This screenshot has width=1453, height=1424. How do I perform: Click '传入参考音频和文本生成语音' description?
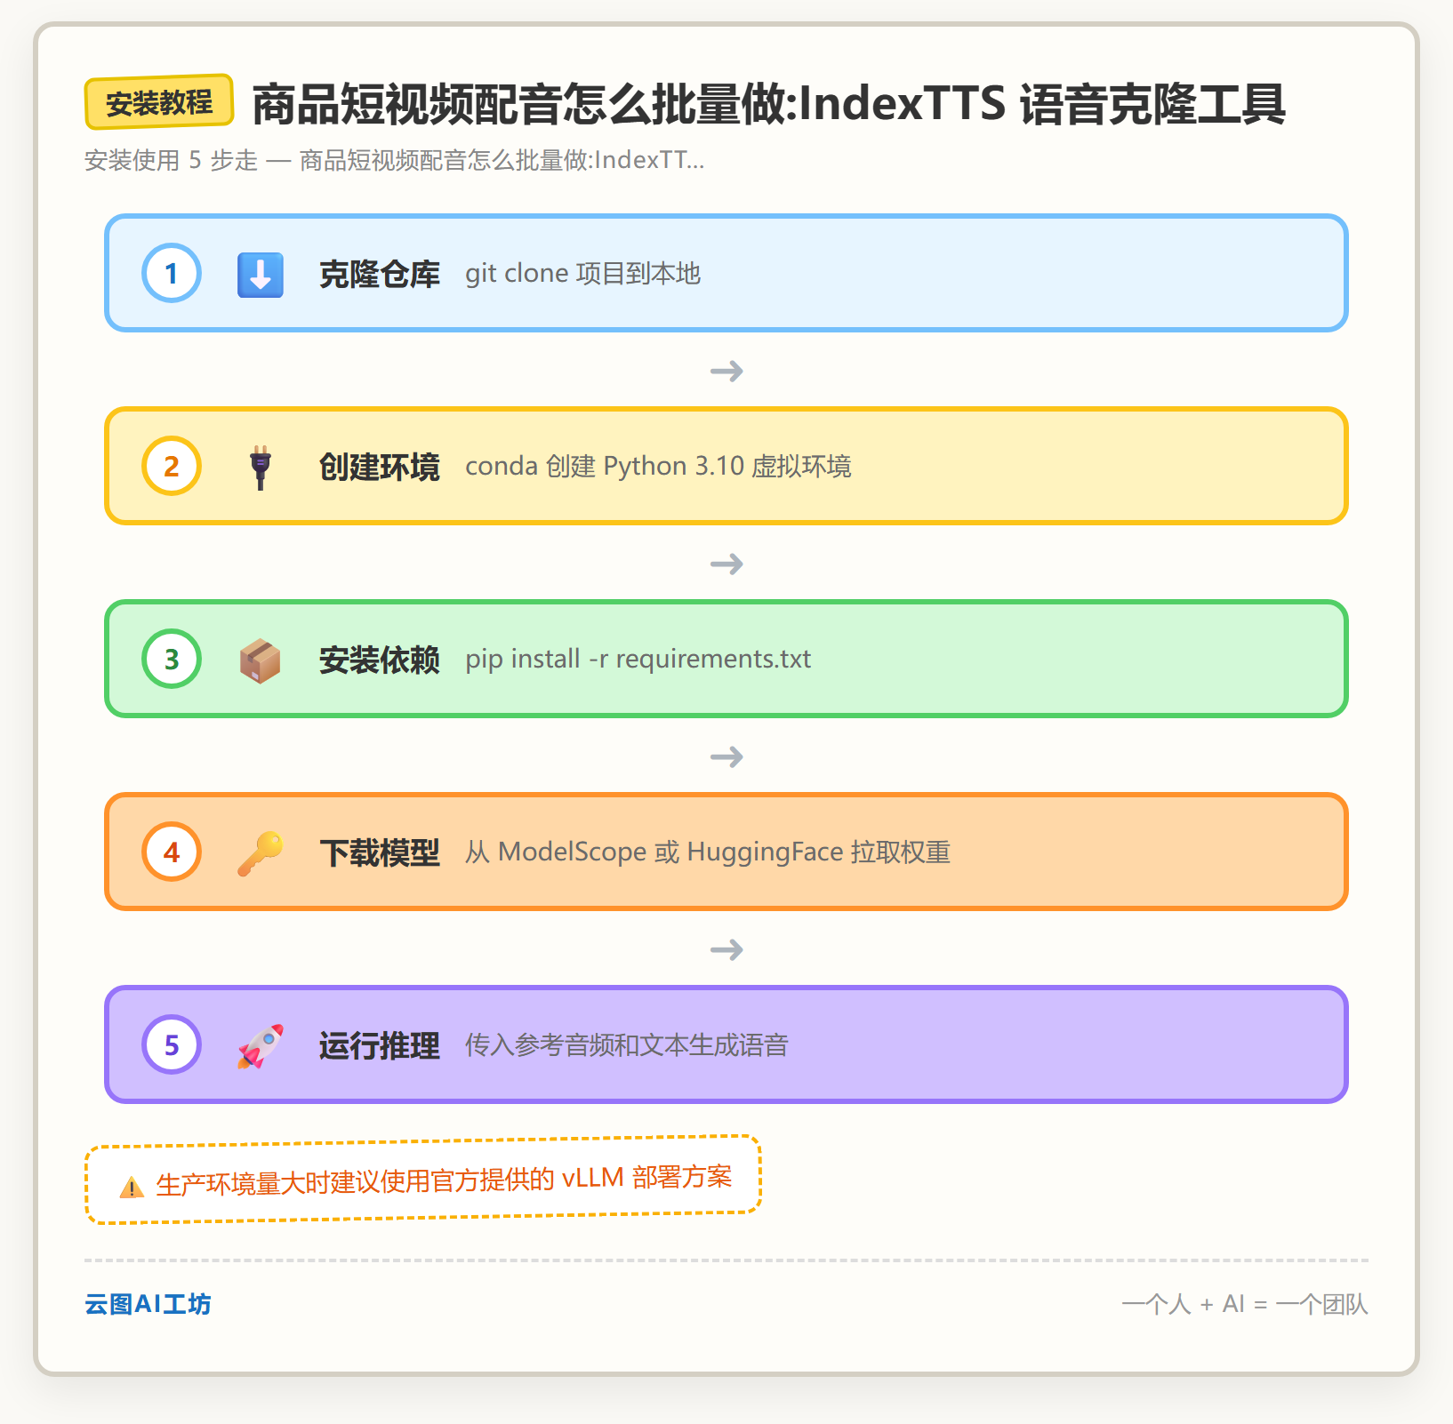pos(627,1045)
